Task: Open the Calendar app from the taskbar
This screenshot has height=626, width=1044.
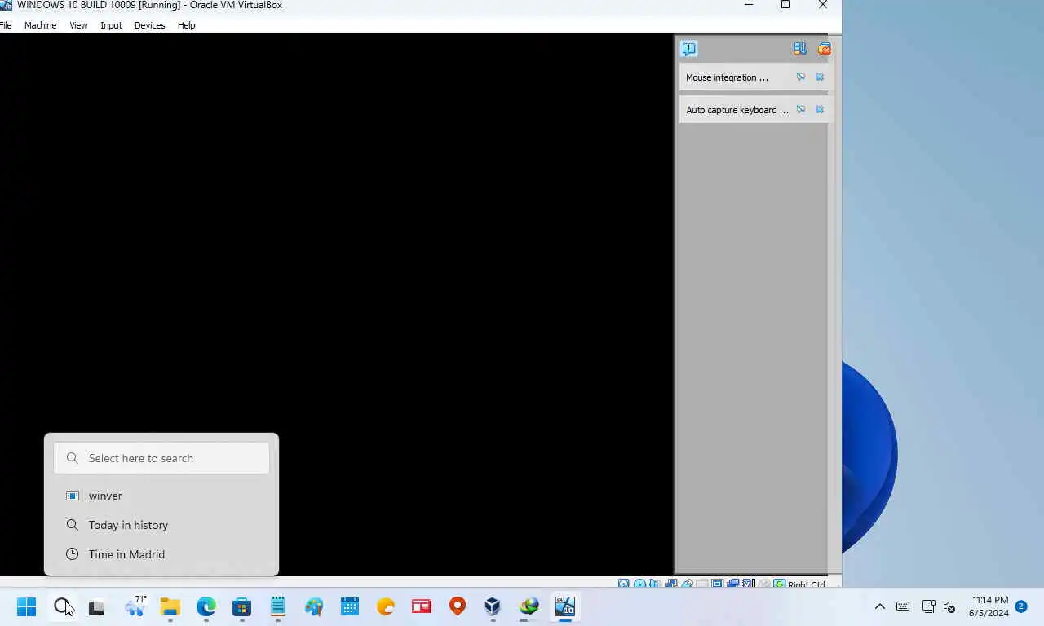Action: (350, 606)
